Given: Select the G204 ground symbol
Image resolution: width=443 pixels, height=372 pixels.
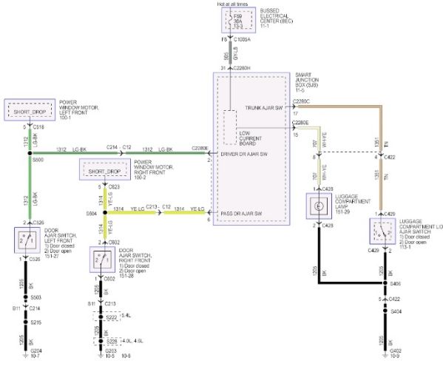Looking at the screenshot, I should coord(25,355).
